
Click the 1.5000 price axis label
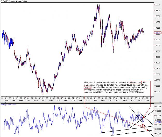point(157,16)
